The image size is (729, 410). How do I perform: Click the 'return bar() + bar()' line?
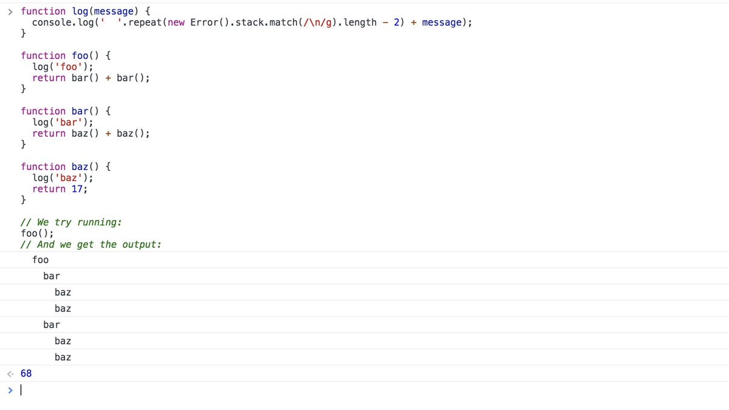point(85,78)
